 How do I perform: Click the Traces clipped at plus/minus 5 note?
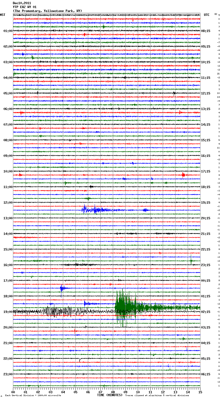pos(157,395)
